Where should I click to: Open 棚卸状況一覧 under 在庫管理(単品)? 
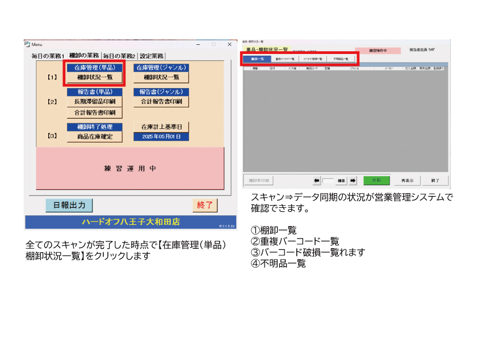(x=95, y=77)
